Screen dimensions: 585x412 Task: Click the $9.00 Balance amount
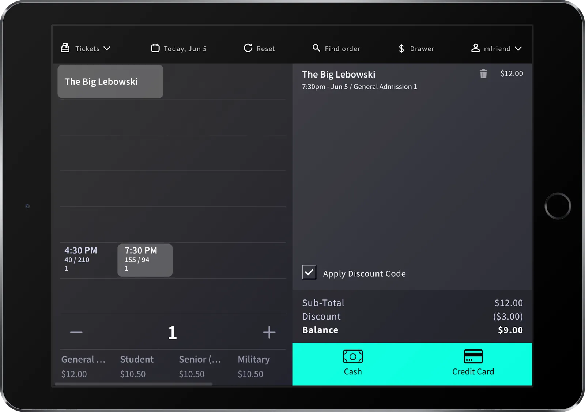click(510, 330)
